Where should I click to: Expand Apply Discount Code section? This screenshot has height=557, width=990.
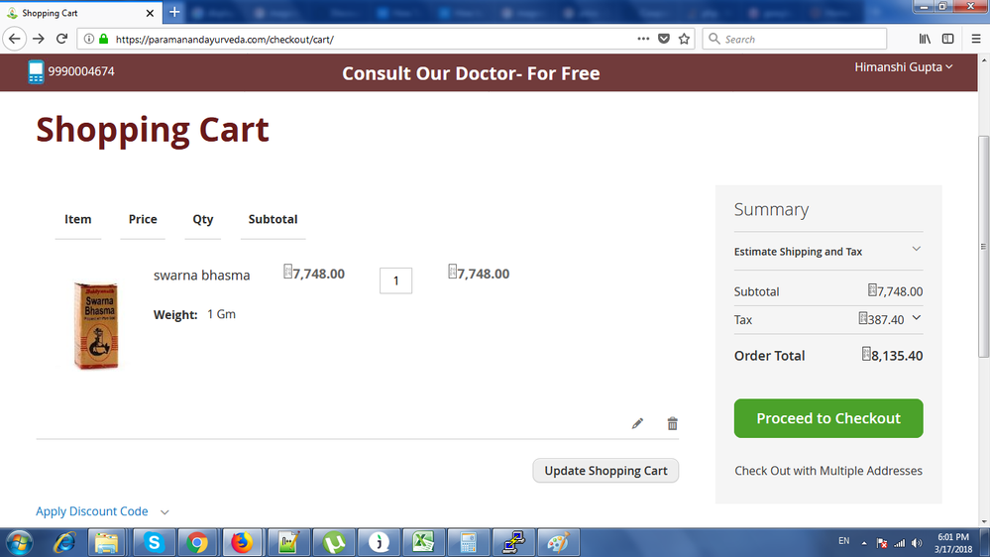[x=165, y=511]
